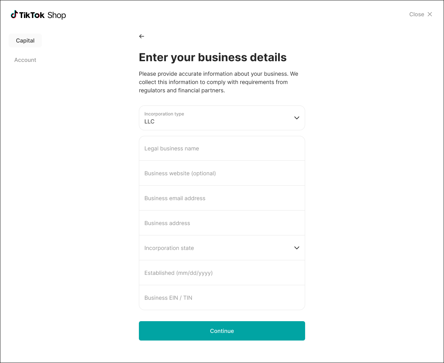Expand the Incorporation state chevron arrow

point(296,248)
